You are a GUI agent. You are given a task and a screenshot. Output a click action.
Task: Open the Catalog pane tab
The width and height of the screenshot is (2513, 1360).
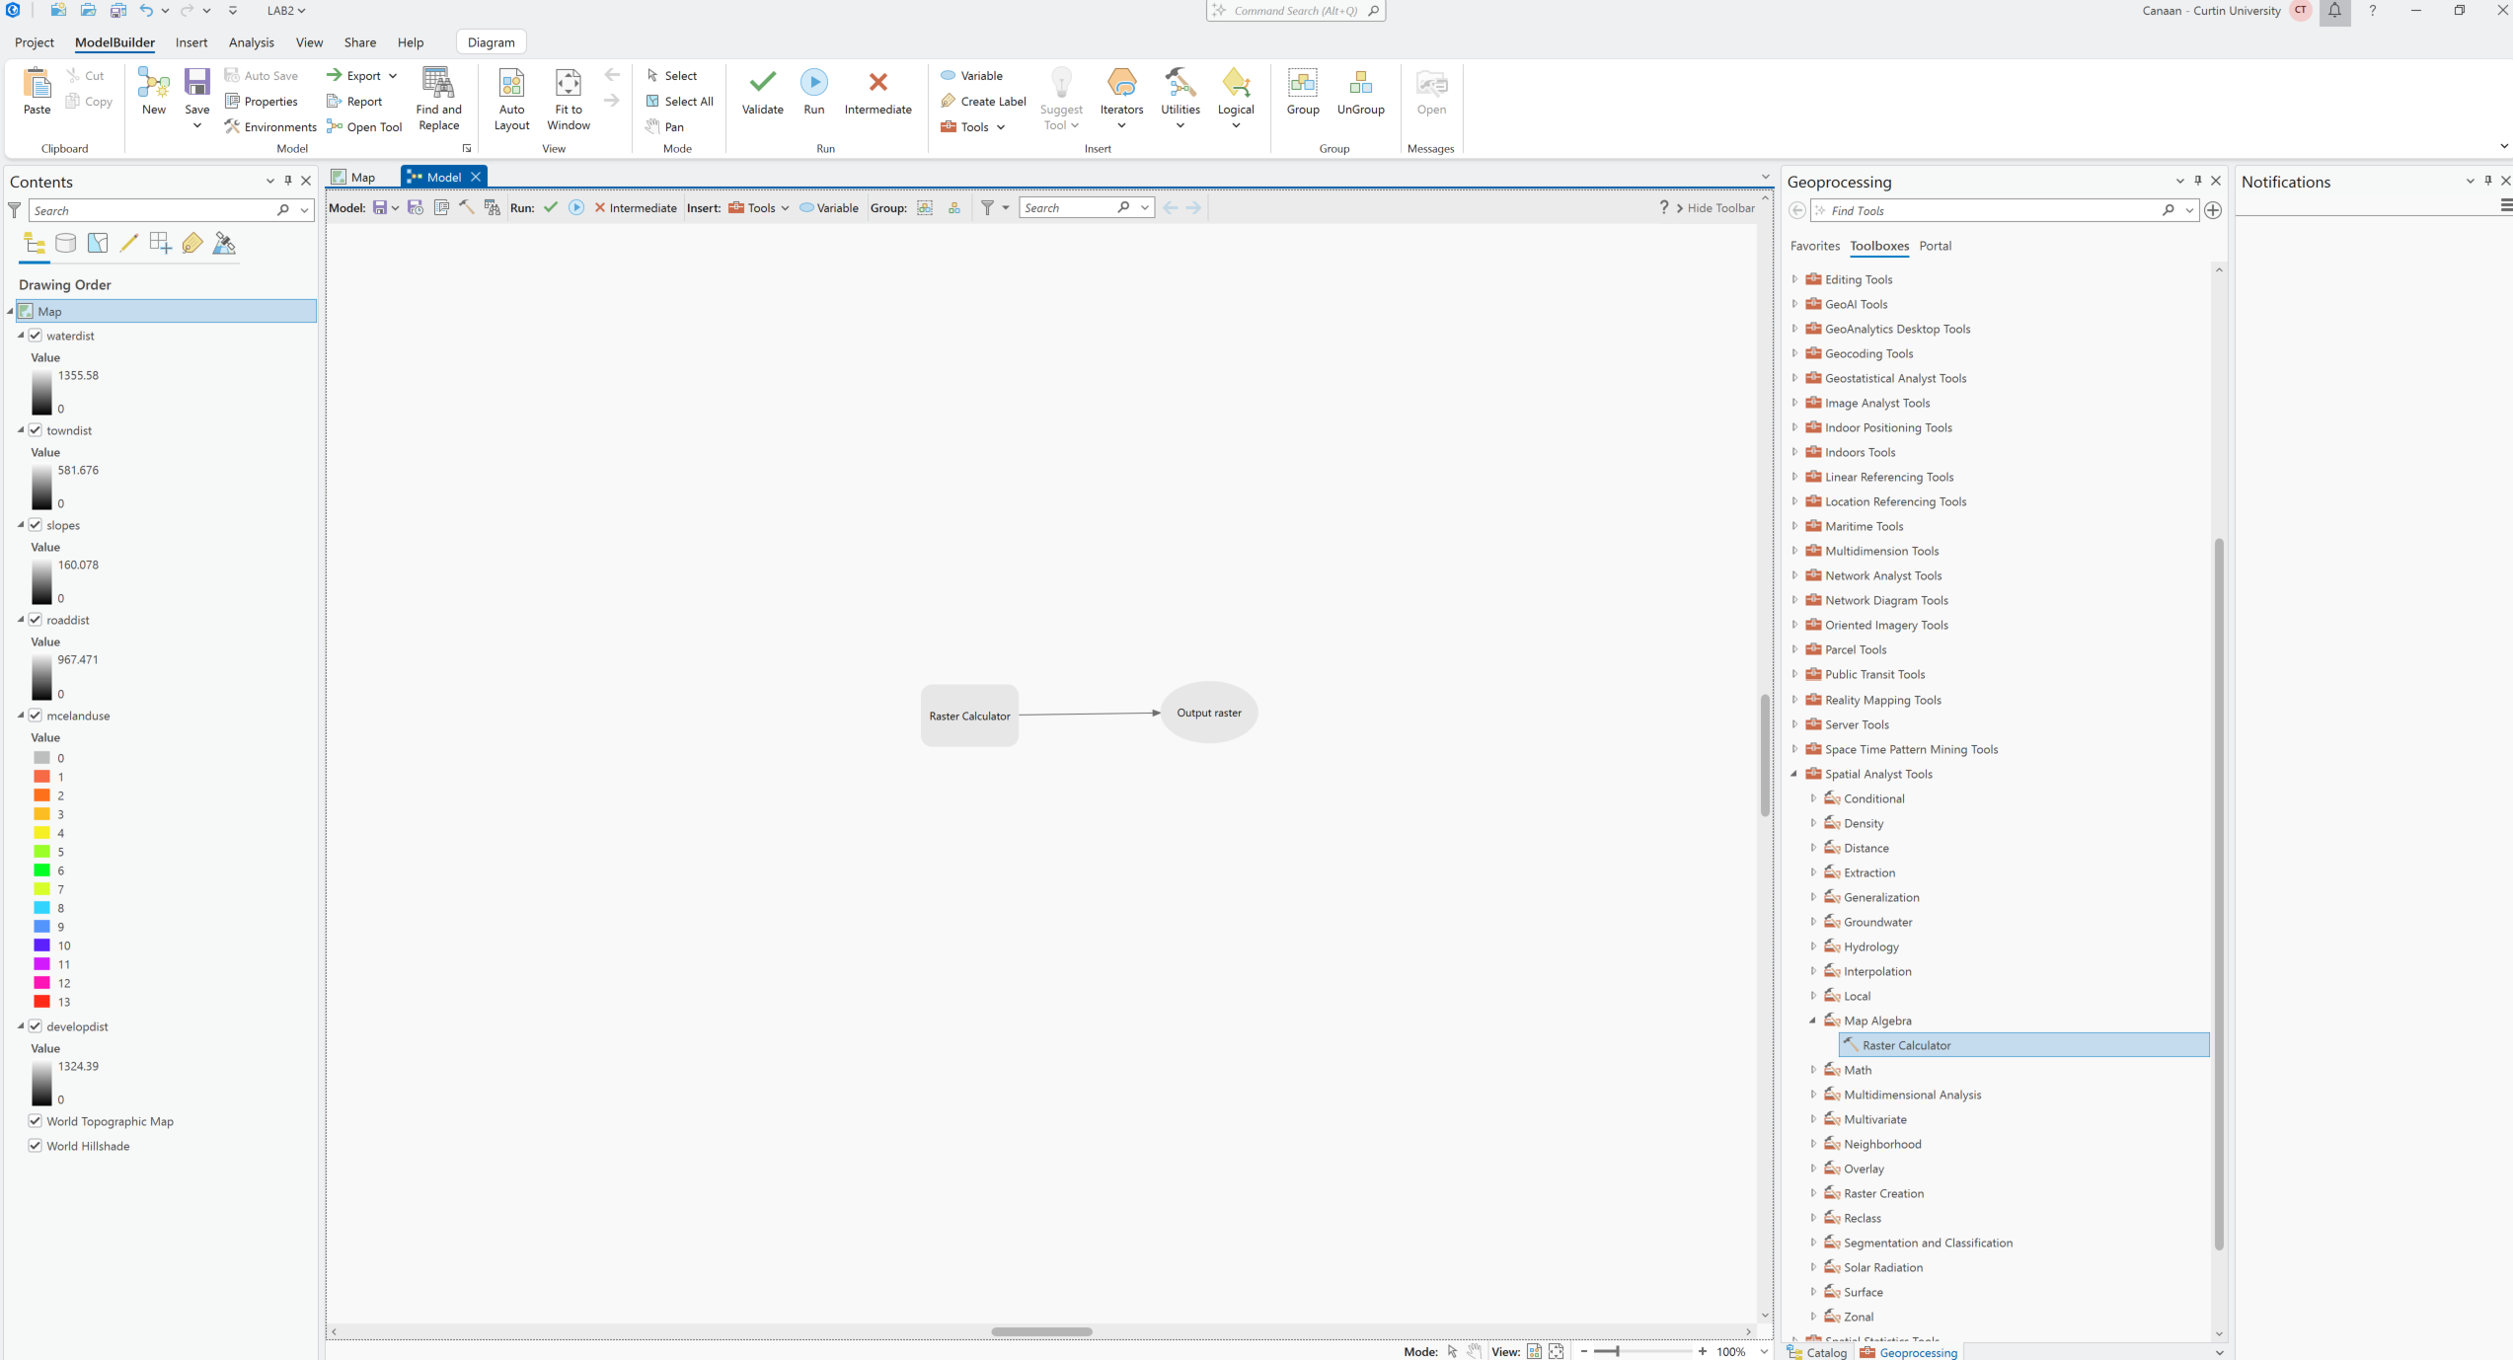[x=1817, y=1352]
